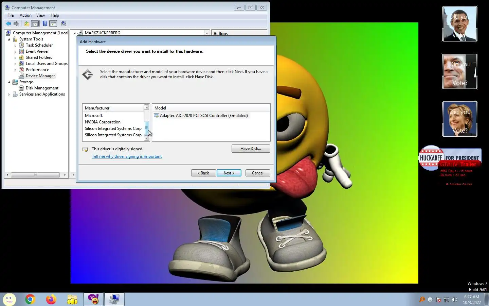Click the Shared Folders icon
489x306 pixels.
(21, 57)
